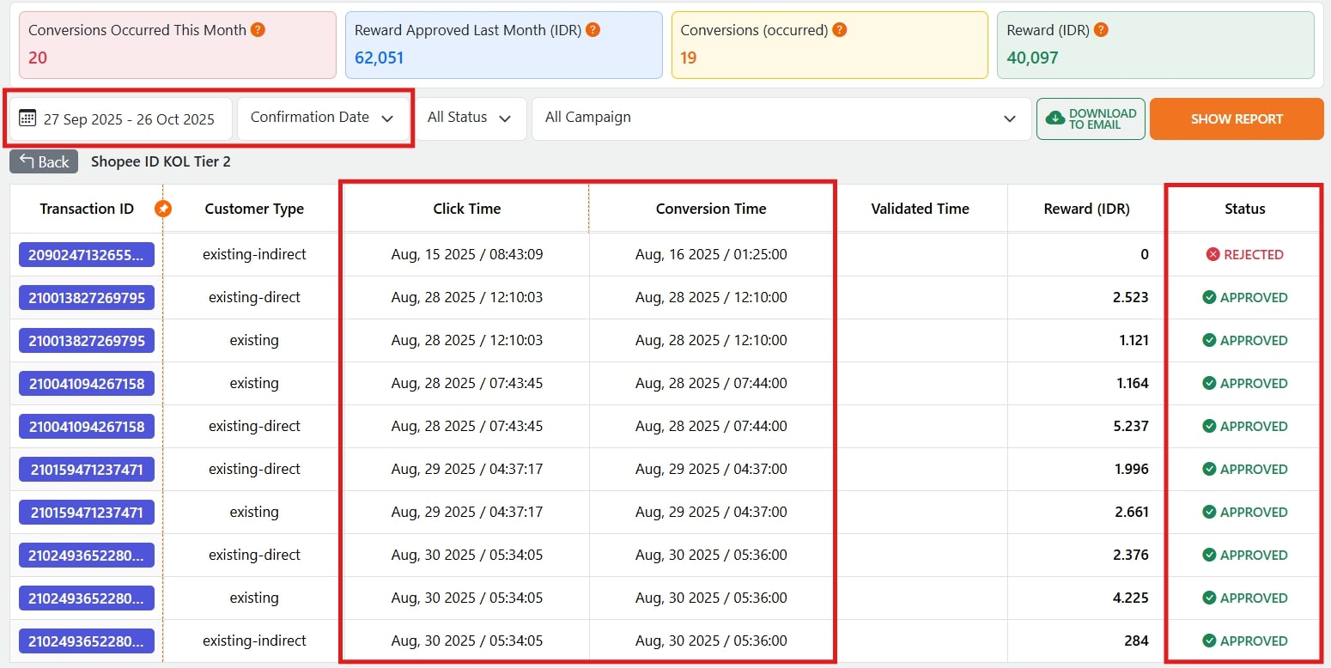The width and height of the screenshot is (1331, 668).
Task: Click help icon beside Conversions Occurred This Month
Action: pos(258,29)
